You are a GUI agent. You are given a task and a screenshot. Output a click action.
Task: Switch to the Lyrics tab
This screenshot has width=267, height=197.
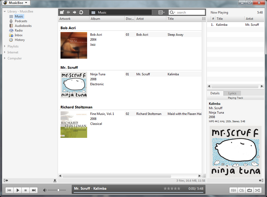(x=232, y=93)
